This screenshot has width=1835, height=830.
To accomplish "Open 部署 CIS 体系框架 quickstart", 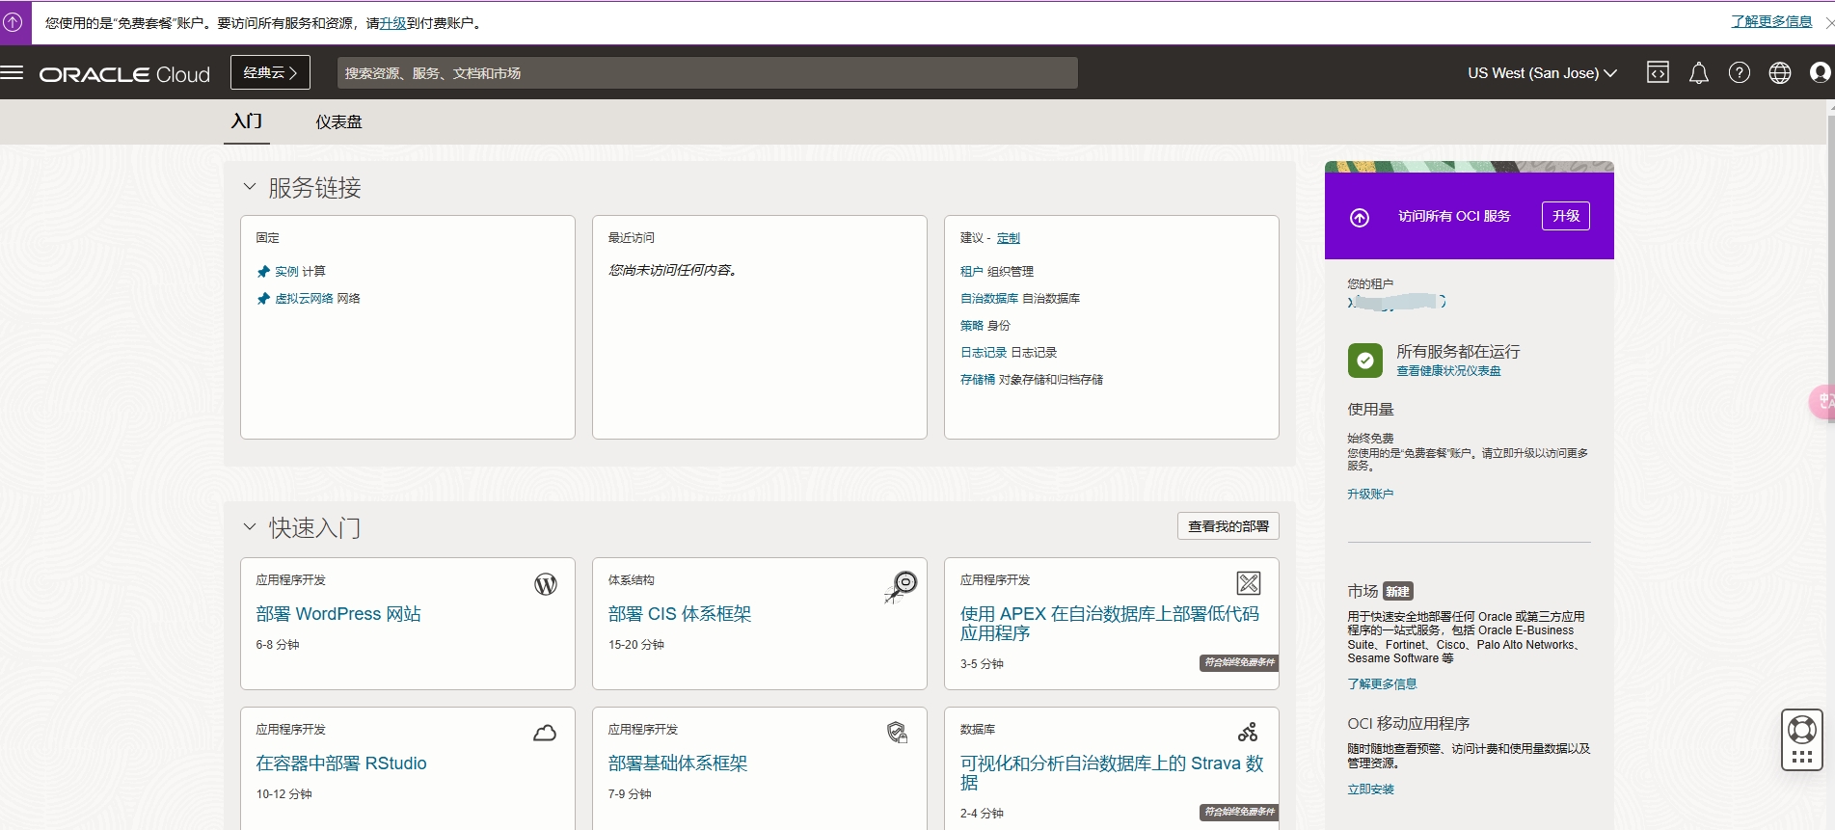I will pos(680,614).
